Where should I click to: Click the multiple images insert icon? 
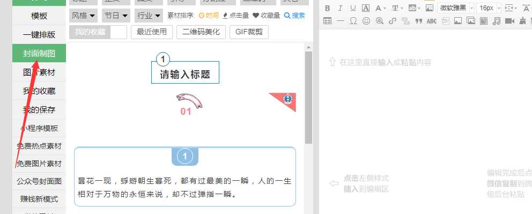pyautogui.click(x=471, y=21)
